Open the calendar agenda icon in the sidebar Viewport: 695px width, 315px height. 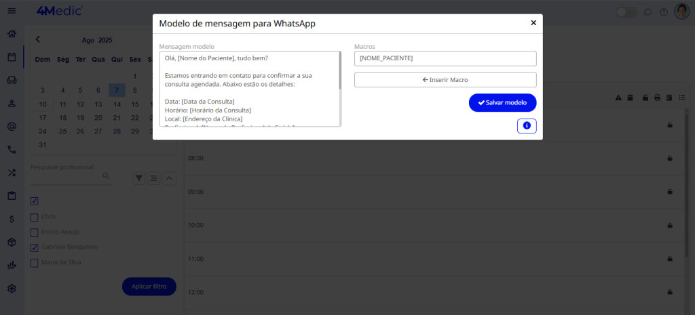coord(12,57)
